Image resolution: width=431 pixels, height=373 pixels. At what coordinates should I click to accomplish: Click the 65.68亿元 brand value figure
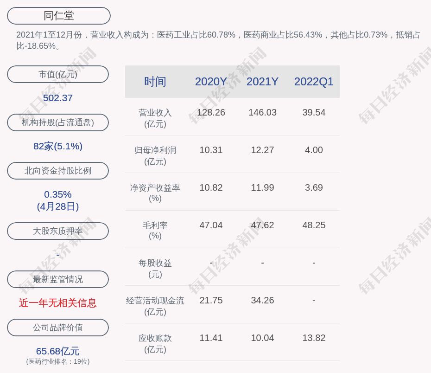click(x=58, y=351)
